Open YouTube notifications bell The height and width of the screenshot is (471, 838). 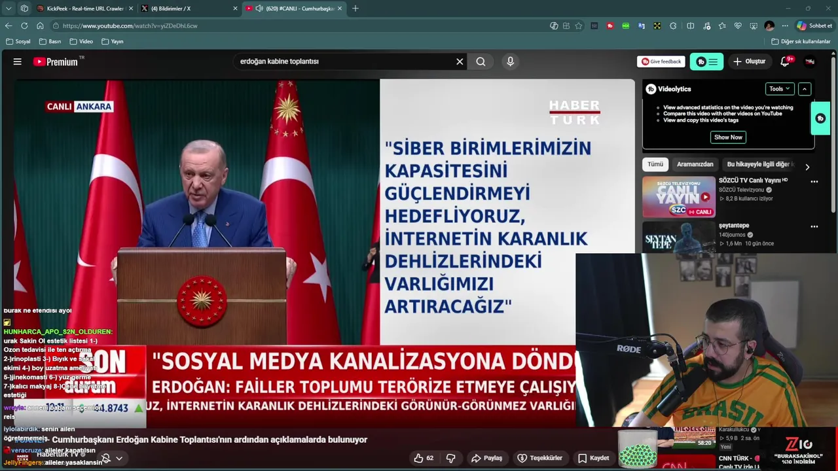tap(785, 61)
